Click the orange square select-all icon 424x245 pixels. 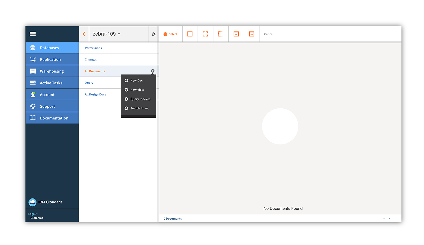pyautogui.click(x=190, y=34)
